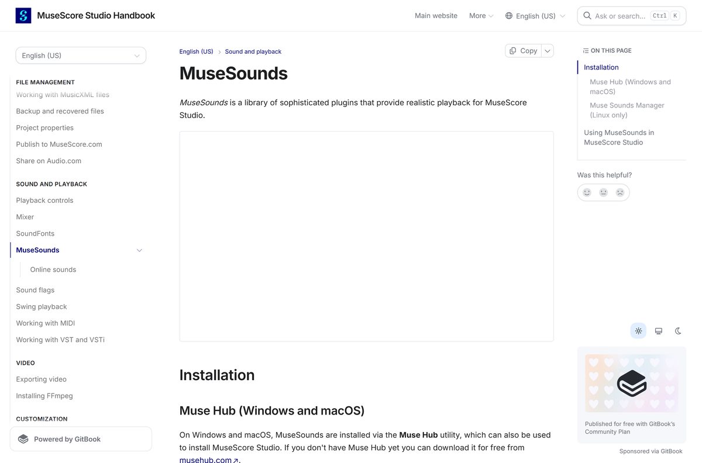The width and height of the screenshot is (702, 463).
Task: Click the SOUND AND PLAYBACK section label
Action: tap(51, 184)
